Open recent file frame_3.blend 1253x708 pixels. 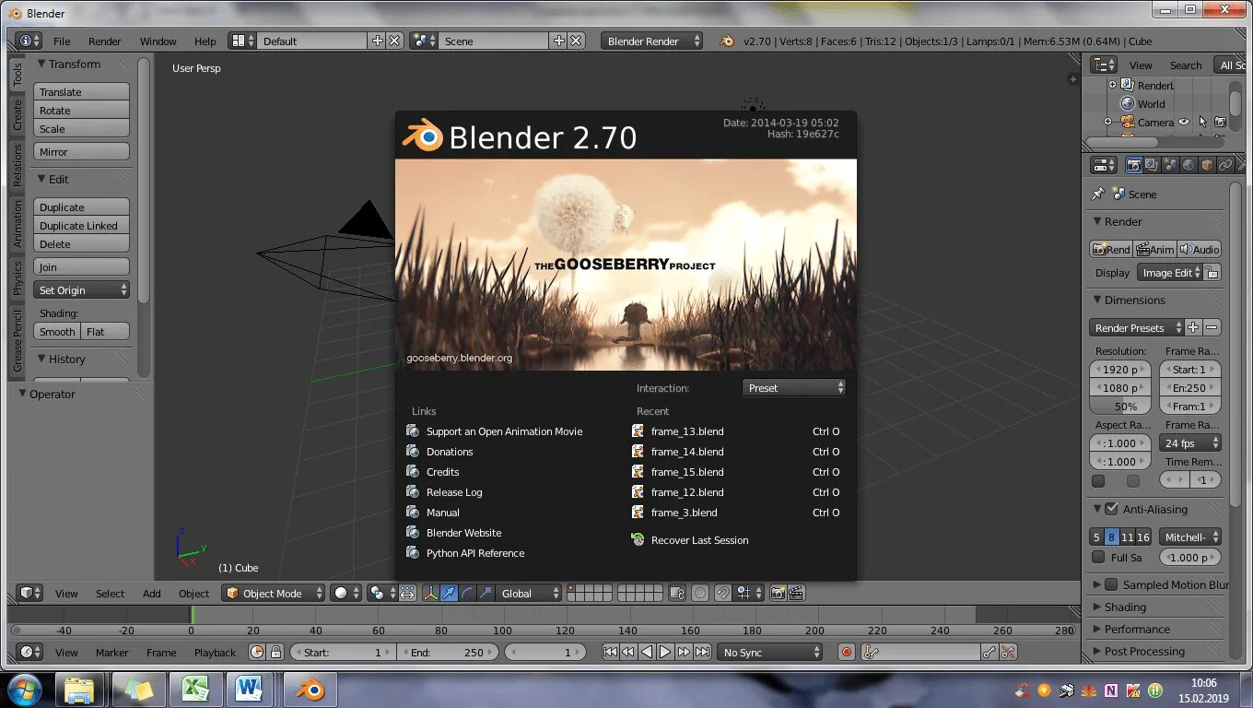[736, 513]
